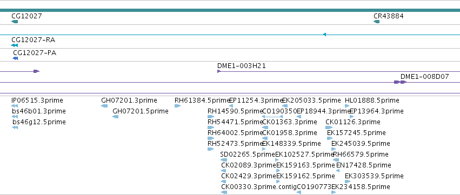This screenshot has width=460, height=195.
Task: Select the CR43884 gene arrow glyph
Action: point(376,22)
